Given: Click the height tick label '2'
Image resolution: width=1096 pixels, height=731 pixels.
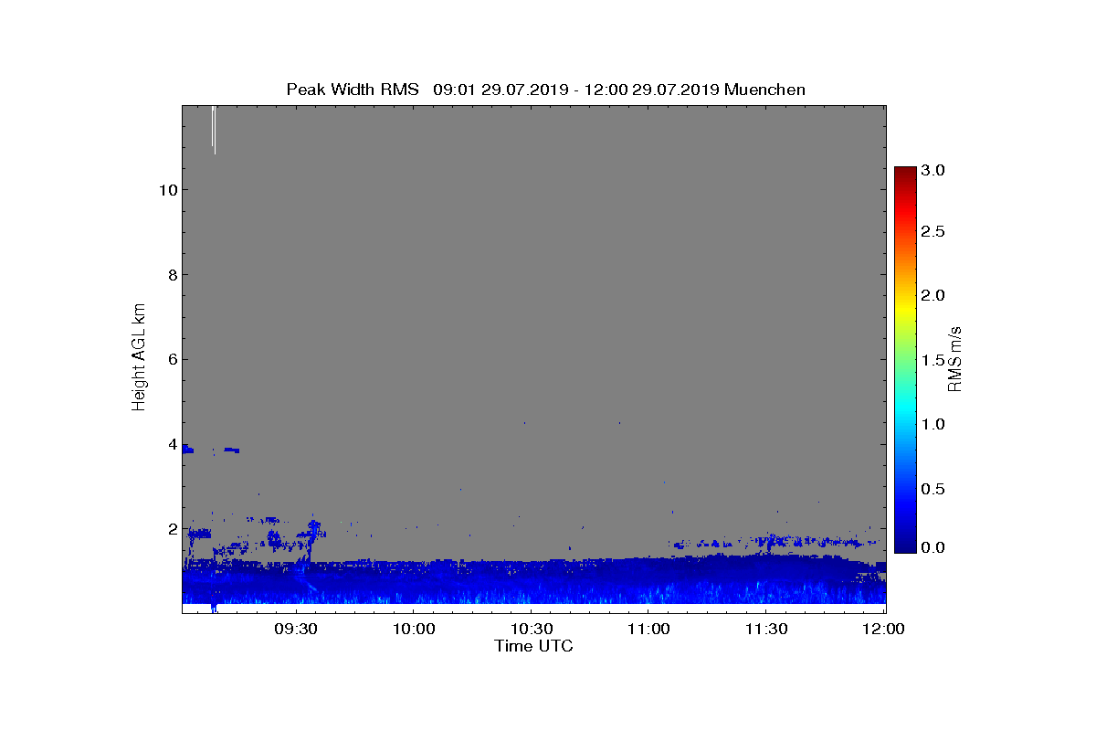Looking at the screenshot, I should click(x=171, y=529).
